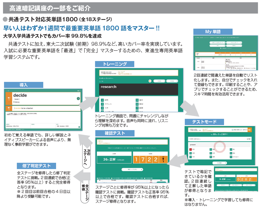Image resolution: width=262 pixels, height=209 pixels.
Task: Choose answer 9 "わからない" for present
Action: point(234,157)
